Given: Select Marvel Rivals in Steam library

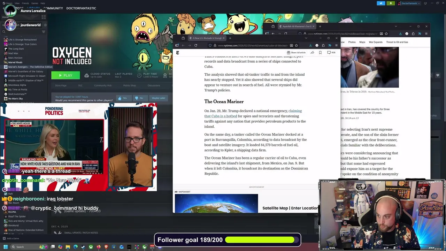Looking at the screenshot, I should 15,62.
